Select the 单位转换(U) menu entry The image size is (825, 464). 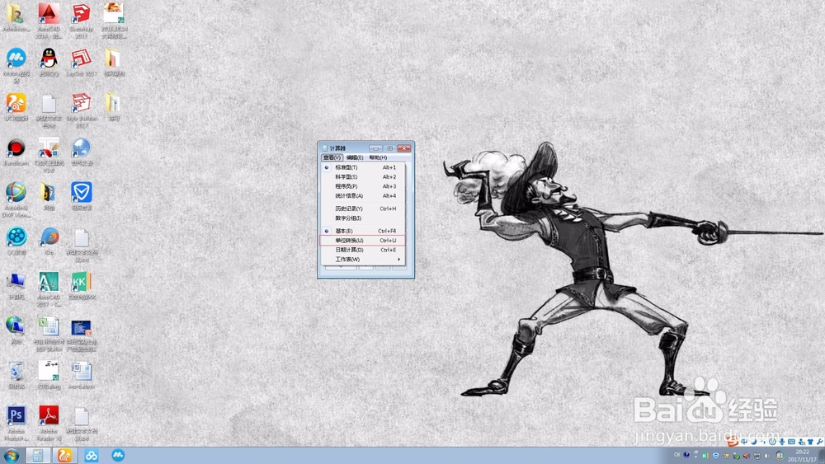coord(362,240)
